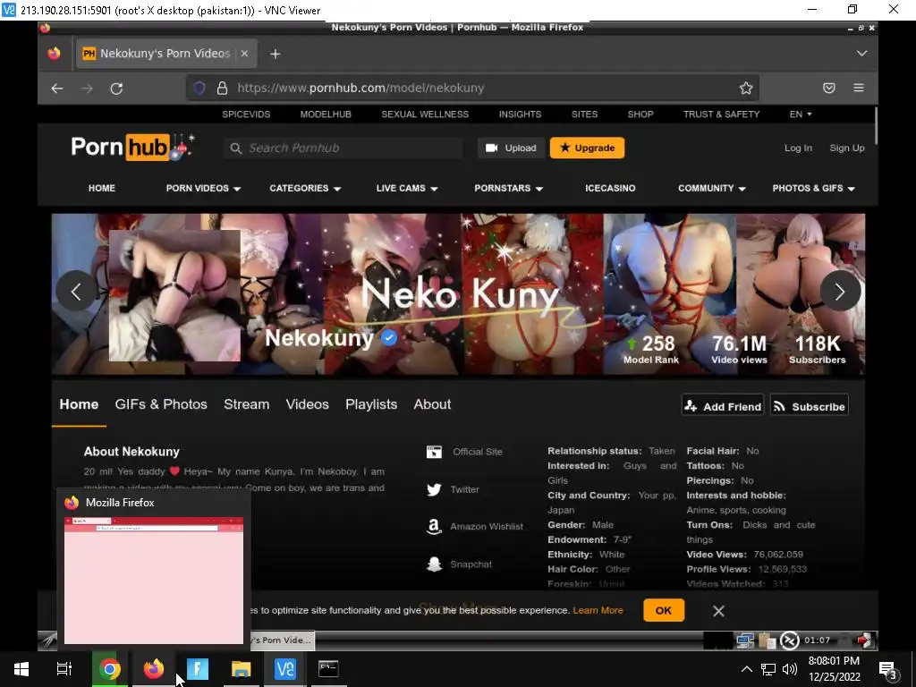Open the speaker volume tray icon
The height and width of the screenshot is (687, 916).
click(x=789, y=669)
